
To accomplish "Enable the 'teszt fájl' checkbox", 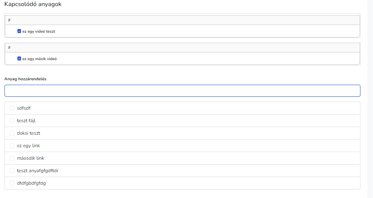I will tap(12, 121).
